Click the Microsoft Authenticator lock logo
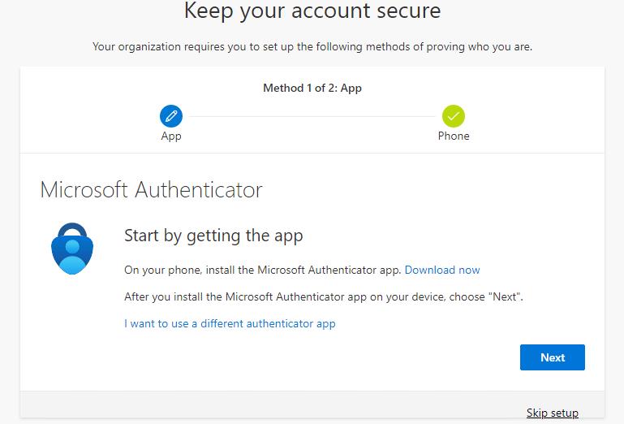The height and width of the screenshot is (424, 624). [x=72, y=247]
